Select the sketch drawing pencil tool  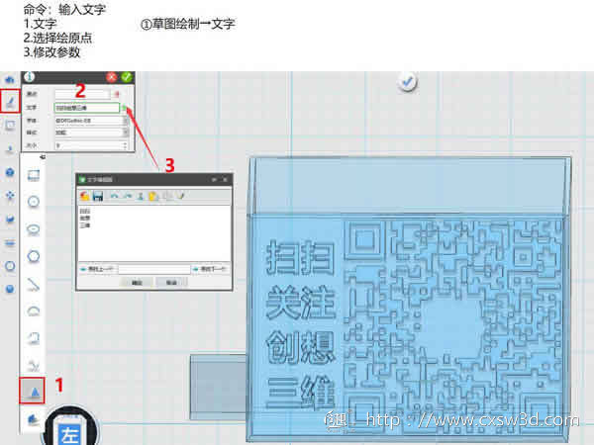point(10,102)
